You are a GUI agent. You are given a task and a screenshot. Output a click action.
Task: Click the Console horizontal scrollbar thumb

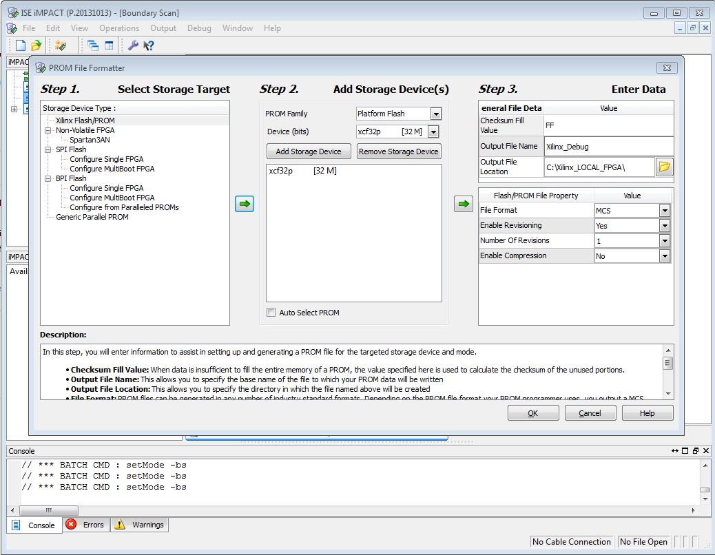pos(49,510)
